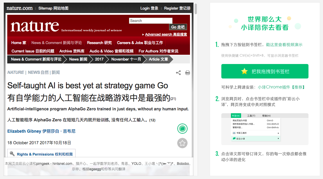Click the page's vertical scrollbar thumb
This screenshot has width=323, height=179.
pos(196,9)
